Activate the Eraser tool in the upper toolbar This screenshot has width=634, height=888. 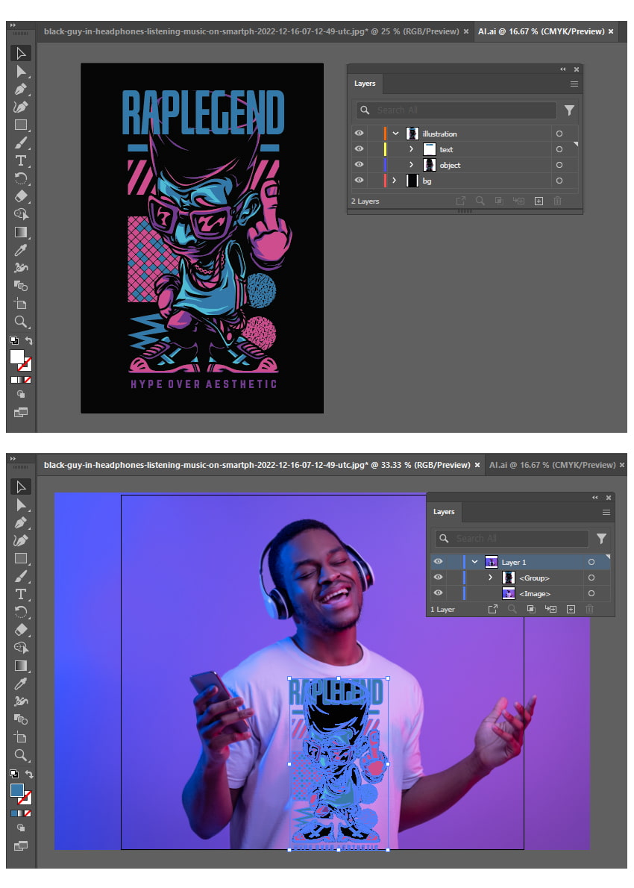pos(21,196)
